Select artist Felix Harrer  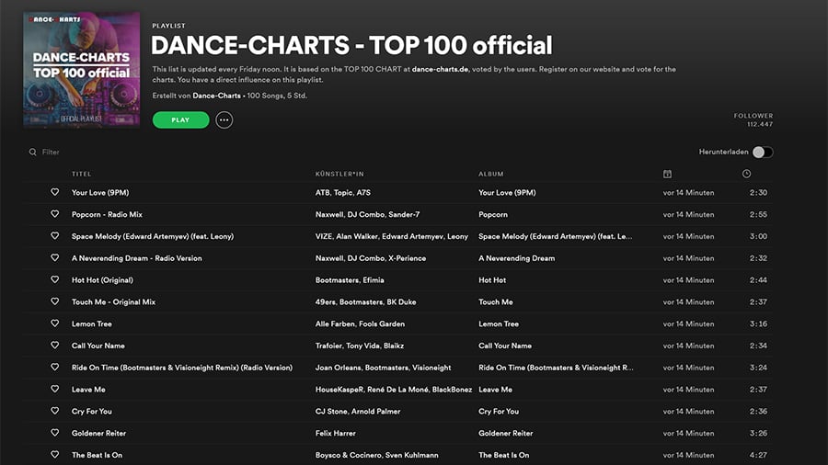(x=335, y=434)
